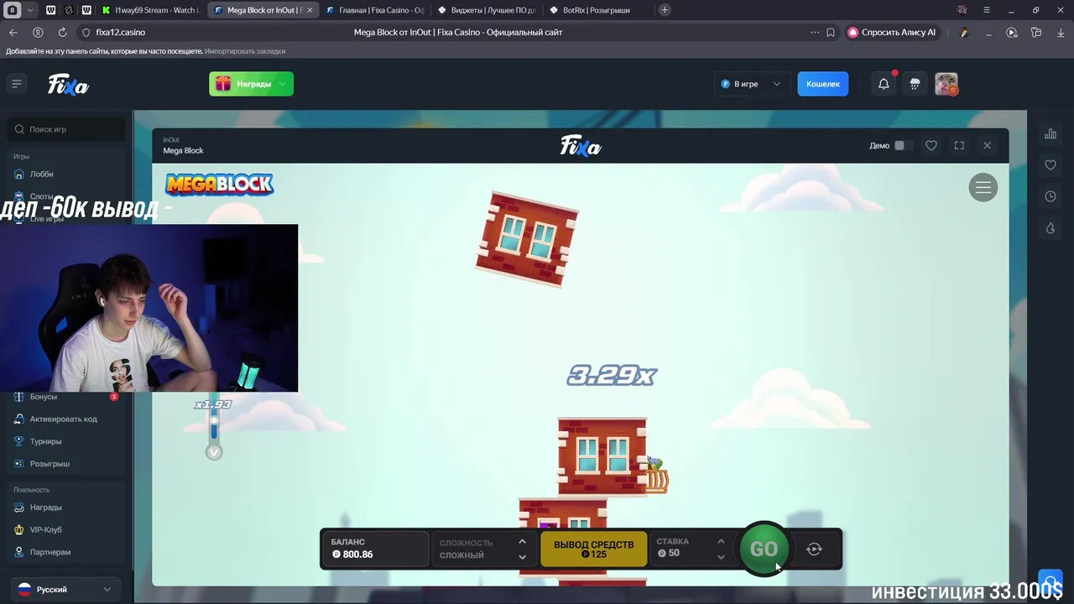The height and width of the screenshot is (604, 1074).
Task: Click Импортировать закладки link
Action: pyautogui.click(x=245, y=51)
